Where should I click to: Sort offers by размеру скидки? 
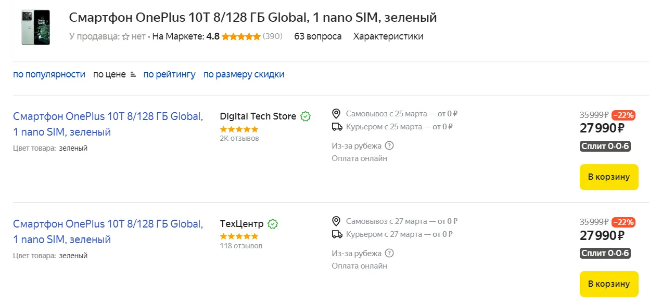(x=244, y=74)
